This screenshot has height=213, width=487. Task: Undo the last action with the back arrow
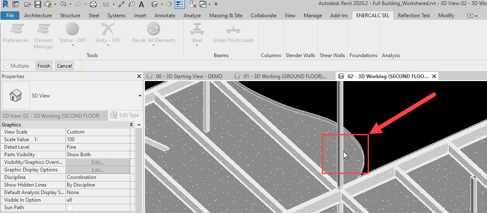(x=63, y=4)
